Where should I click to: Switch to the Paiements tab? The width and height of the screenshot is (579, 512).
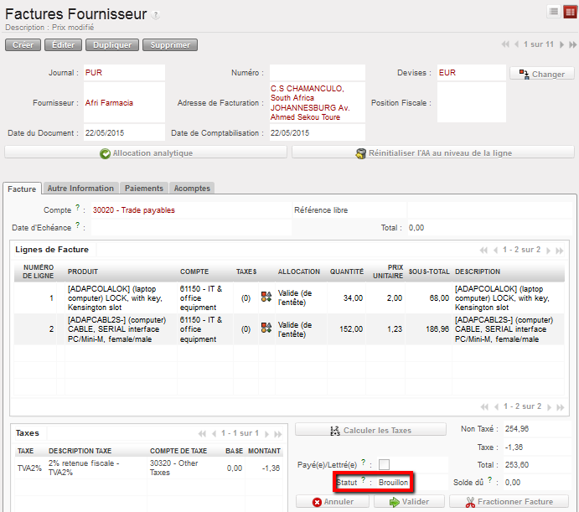click(144, 189)
